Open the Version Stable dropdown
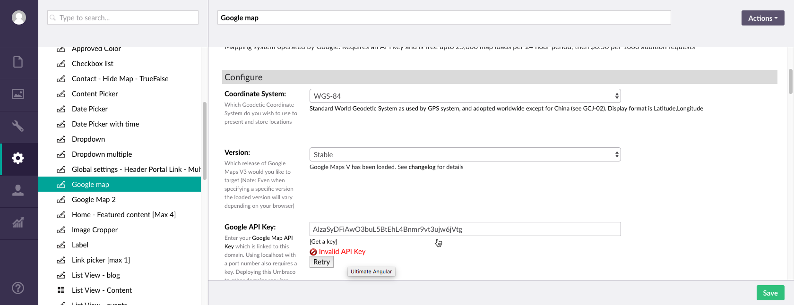The width and height of the screenshot is (794, 305). (x=465, y=154)
